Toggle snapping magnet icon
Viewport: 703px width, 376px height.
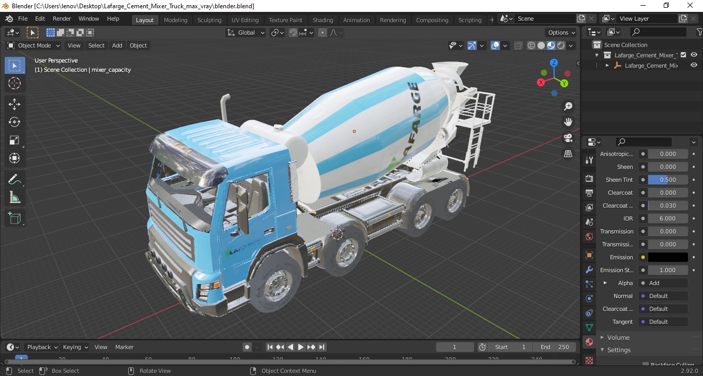pyautogui.click(x=293, y=33)
